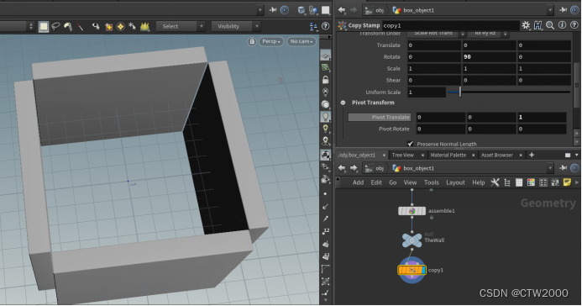Select the copy1 node
The image size is (582, 306).
click(412, 270)
